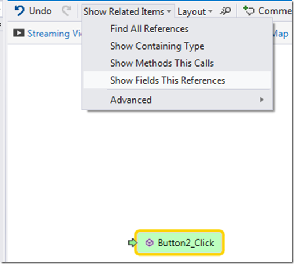Select Show Containing Type
This screenshot has height=264, width=294.
[157, 46]
